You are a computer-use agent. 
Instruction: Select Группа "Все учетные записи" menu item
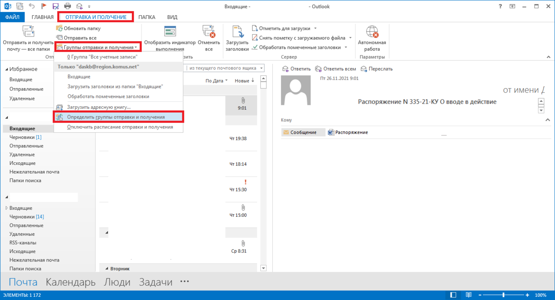click(x=118, y=57)
